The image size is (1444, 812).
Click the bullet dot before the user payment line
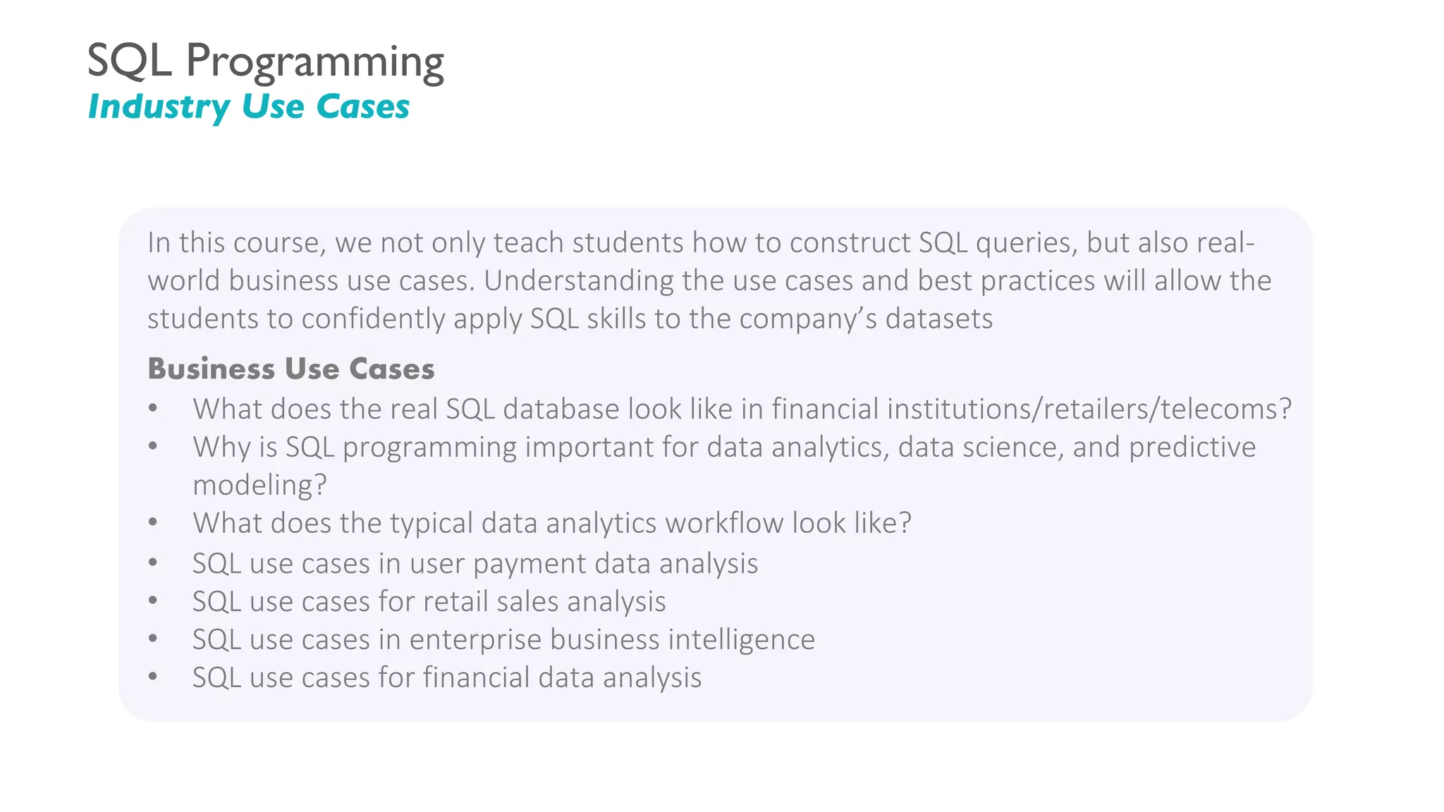153,563
